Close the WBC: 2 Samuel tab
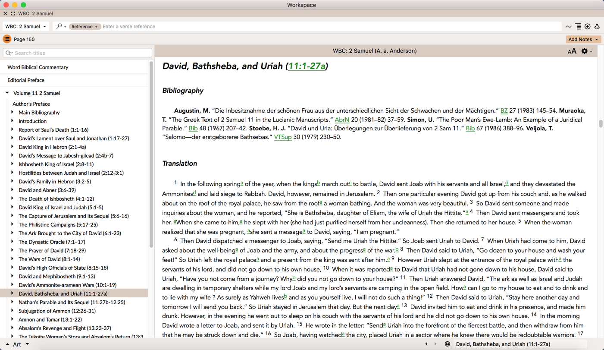 click(x=5, y=14)
